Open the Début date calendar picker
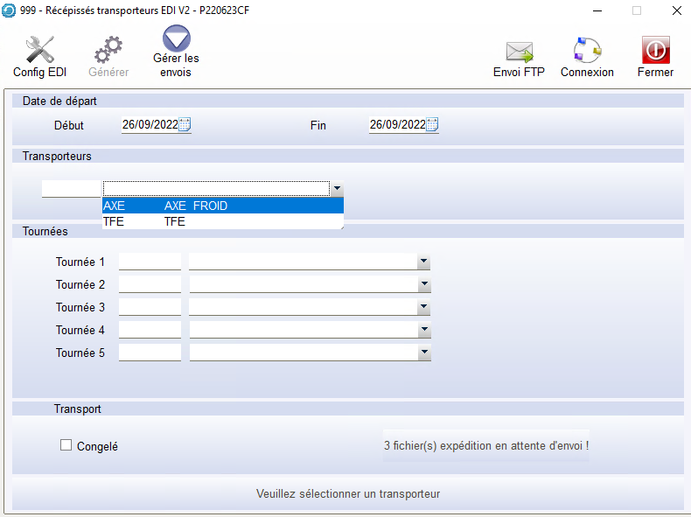Screen dimensions: 691x517 [x=185, y=125]
